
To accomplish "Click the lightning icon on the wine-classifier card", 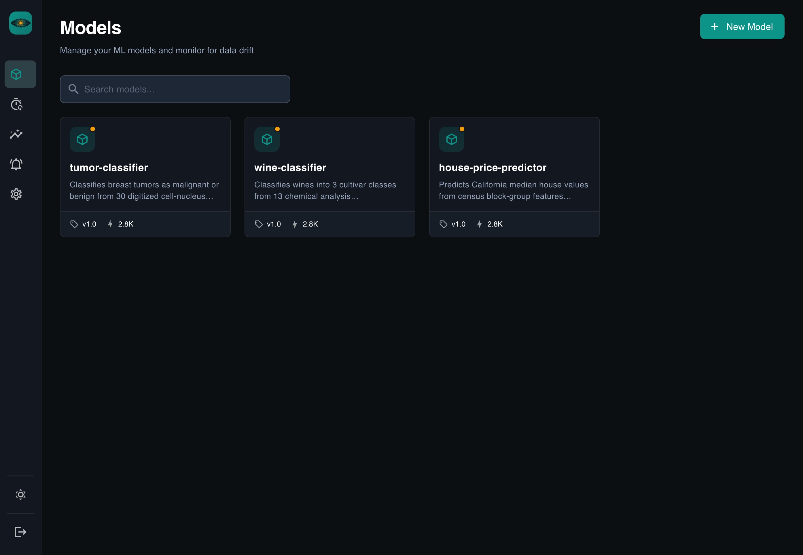I will [x=295, y=224].
